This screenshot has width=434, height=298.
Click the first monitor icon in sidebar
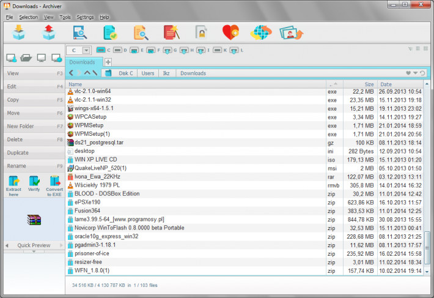point(12,58)
